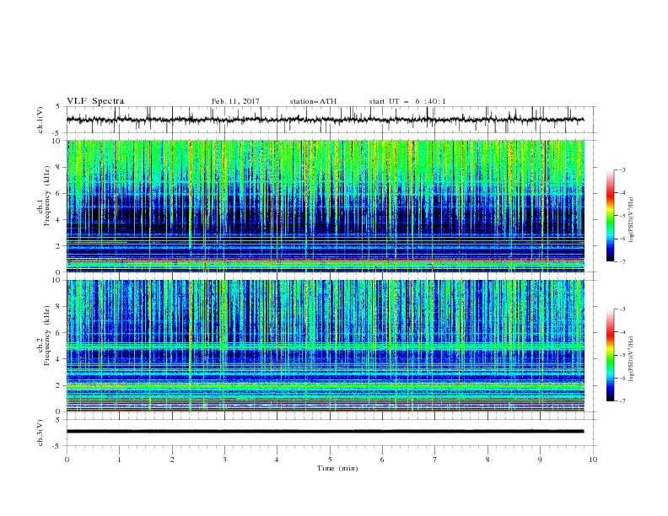Click the "-3" label on ch.1 color bar

coord(622,169)
